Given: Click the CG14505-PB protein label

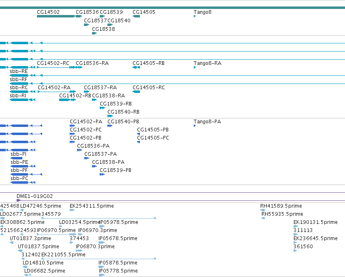Looking at the screenshot, I should click(x=153, y=130).
